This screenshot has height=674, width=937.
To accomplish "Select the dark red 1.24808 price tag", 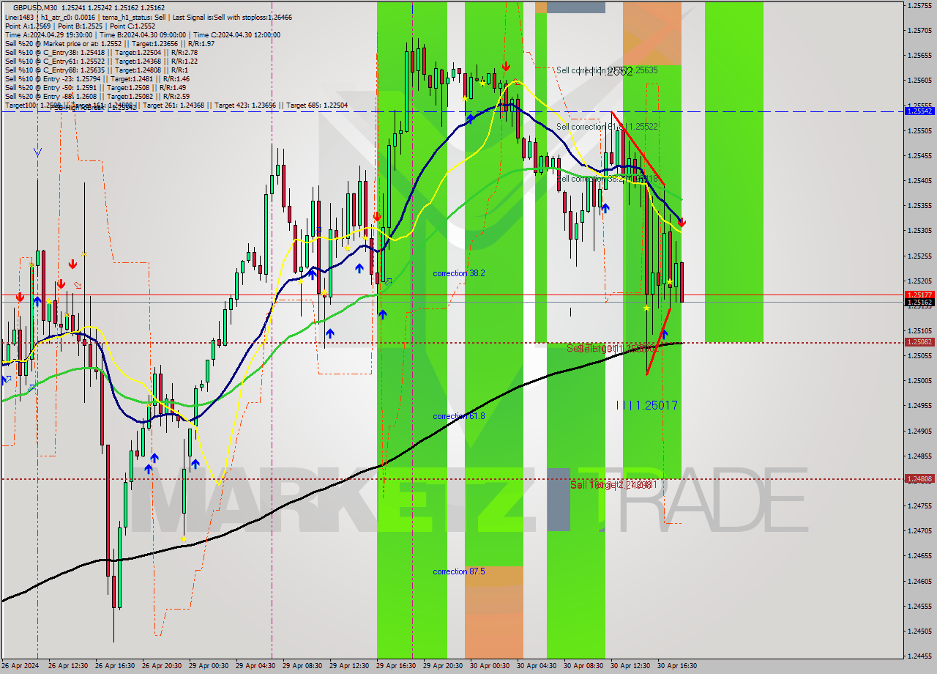I will pos(919,479).
